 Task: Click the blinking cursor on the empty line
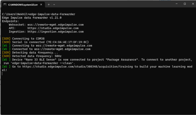point(2,74)
